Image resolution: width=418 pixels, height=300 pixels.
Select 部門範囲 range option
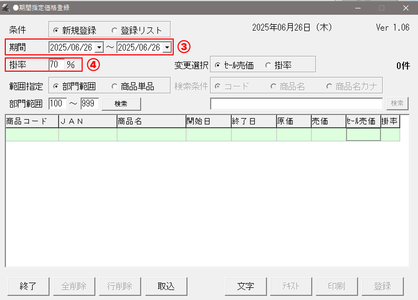coord(56,86)
